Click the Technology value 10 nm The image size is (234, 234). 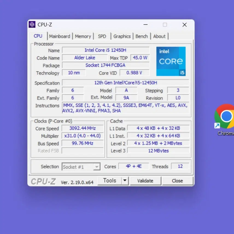point(74,73)
